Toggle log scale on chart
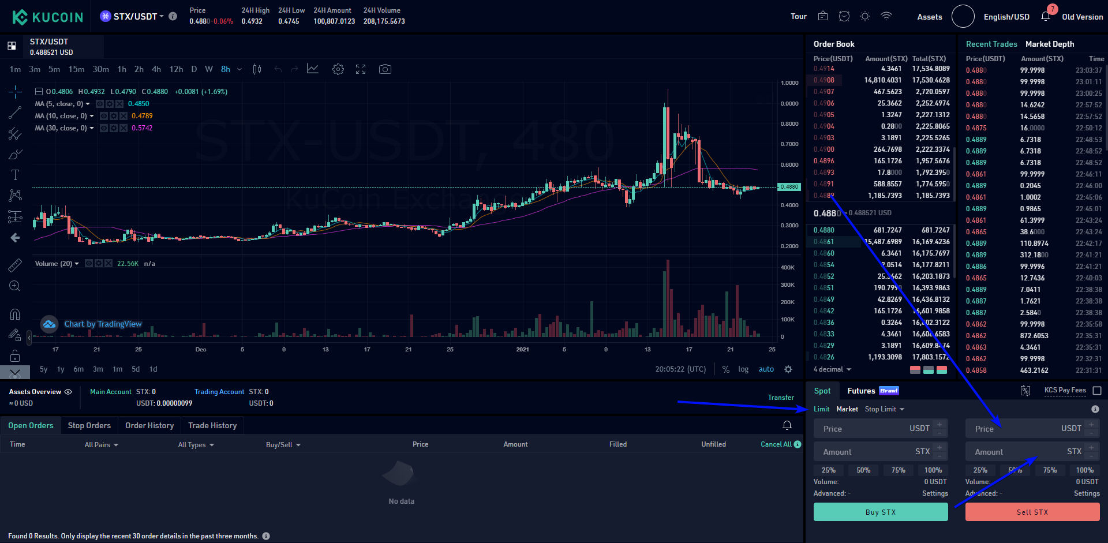Image resolution: width=1108 pixels, height=543 pixels. (743, 369)
